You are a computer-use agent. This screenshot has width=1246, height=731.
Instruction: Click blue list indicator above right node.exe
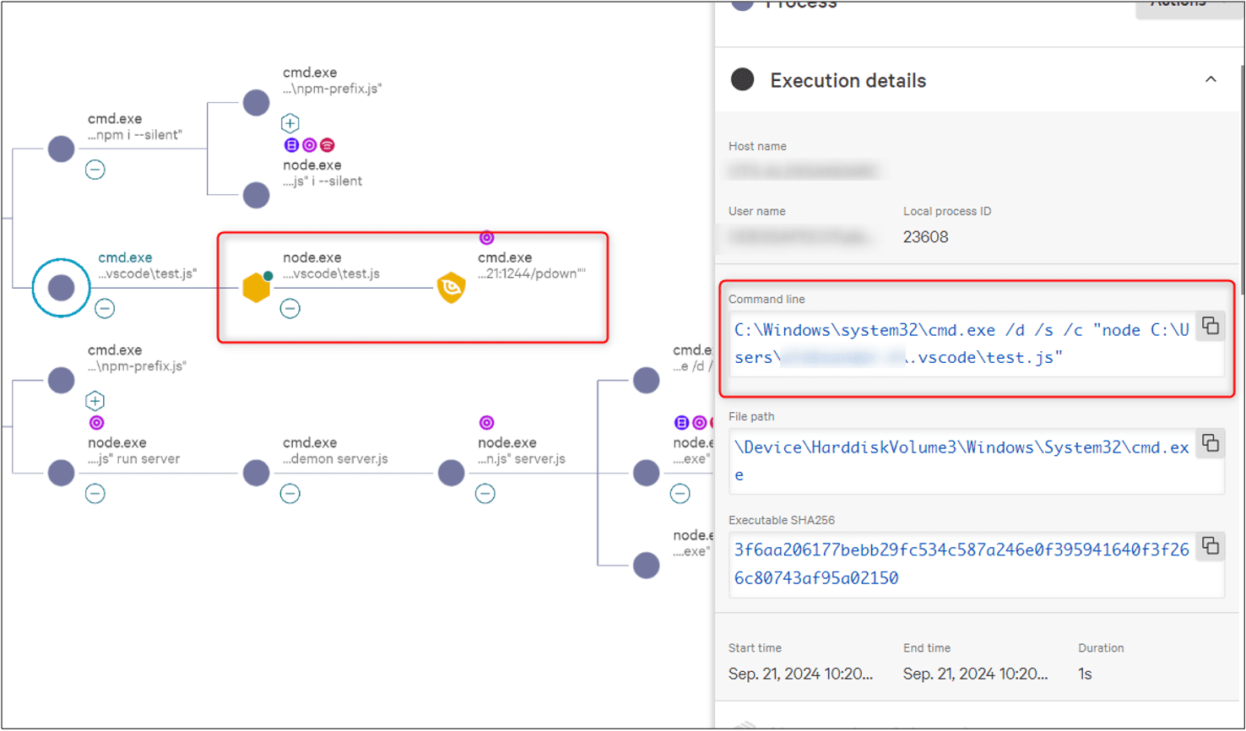coord(681,423)
